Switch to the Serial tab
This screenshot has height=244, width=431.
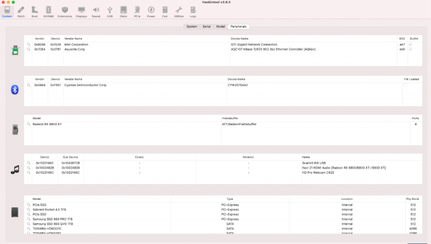[206, 26]
